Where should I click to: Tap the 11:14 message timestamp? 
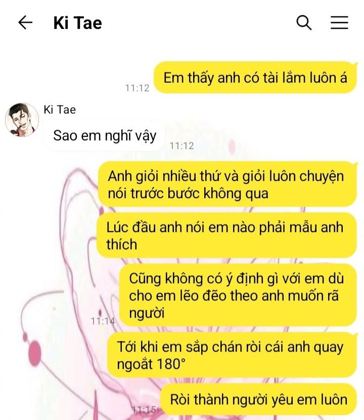[x=103, y=321]
